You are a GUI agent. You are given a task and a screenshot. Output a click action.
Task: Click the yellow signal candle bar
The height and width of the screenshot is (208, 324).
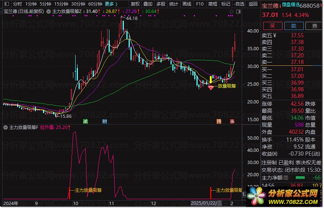point(211,79)
